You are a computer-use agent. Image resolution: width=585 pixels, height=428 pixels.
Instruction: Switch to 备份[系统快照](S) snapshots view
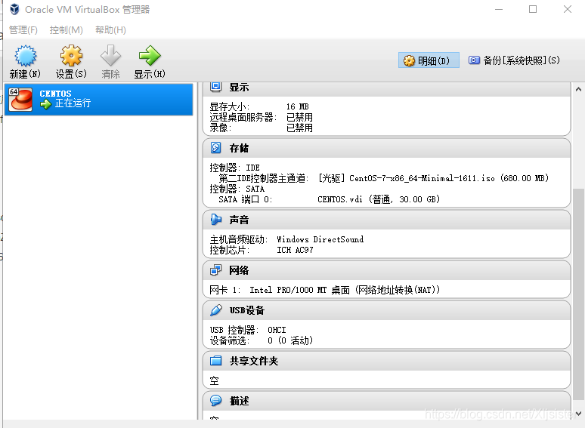coord(515,60)
